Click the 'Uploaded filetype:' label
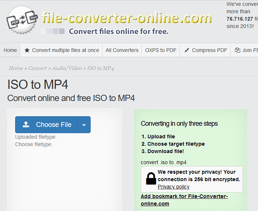This screenshot has height=211, width=258. [36, 137]
